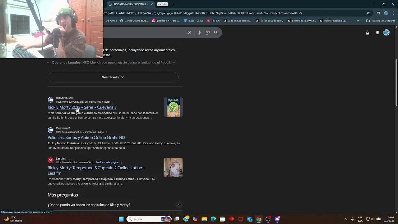Open Chrome three-dot menu
Image resolution: width=398 pixels, height=224 pixels.
[x=393, y=13]
